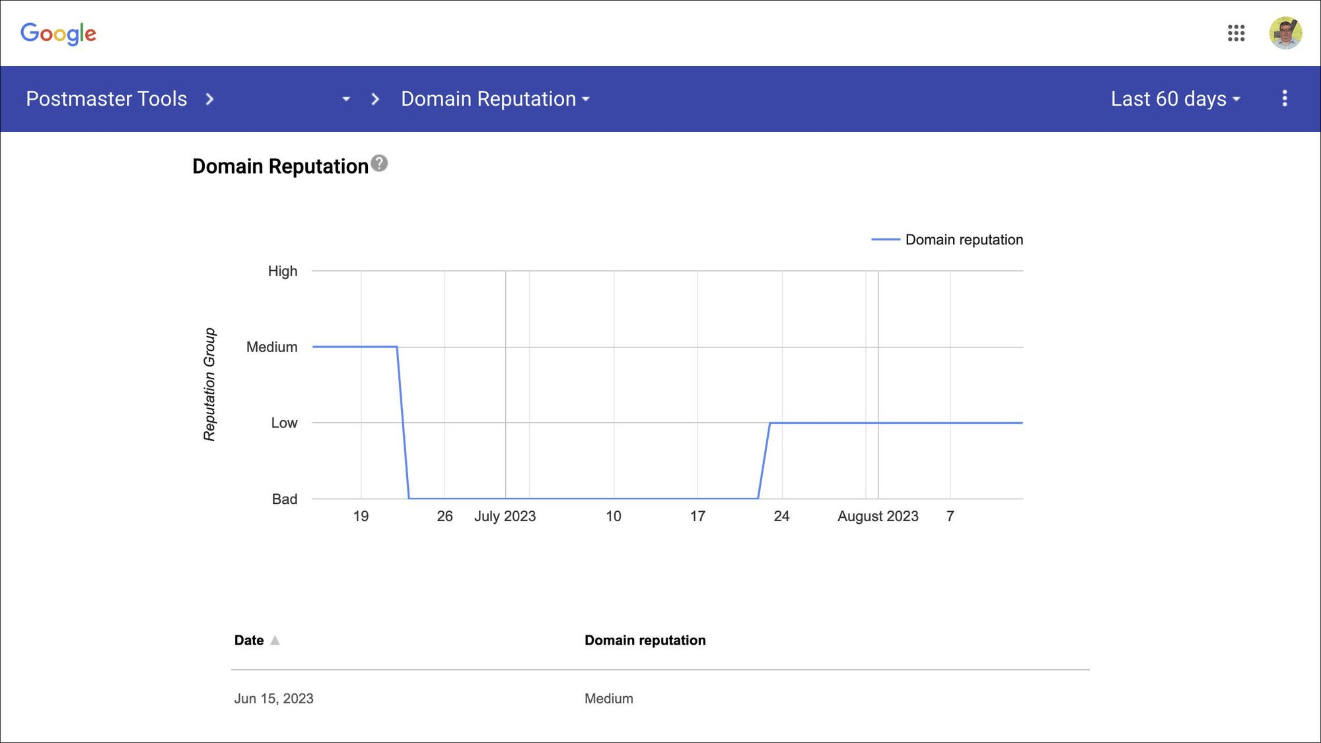Click the Date column sort arrow
This screenshot has width=1321, height=743.
tap(275, 640)
